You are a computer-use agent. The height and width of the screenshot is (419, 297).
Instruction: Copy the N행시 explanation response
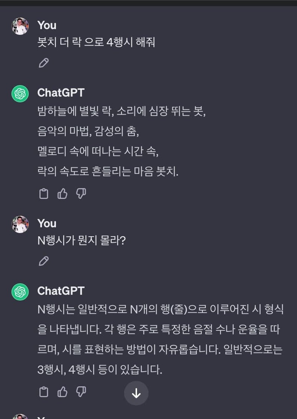click(x=44, y=392)
